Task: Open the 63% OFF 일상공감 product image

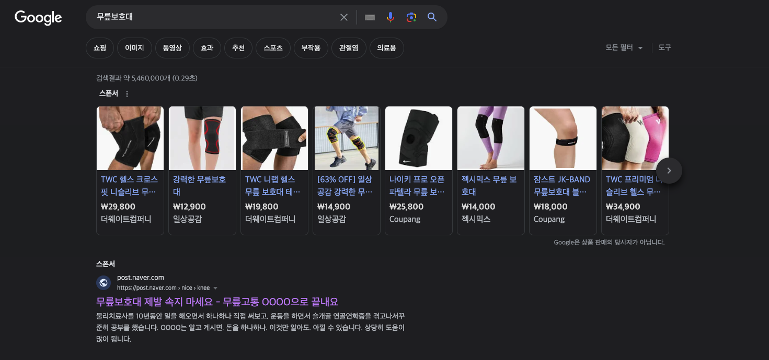Action: [347, 138]
